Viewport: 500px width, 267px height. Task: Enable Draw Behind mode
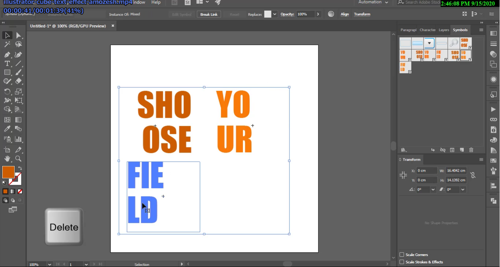coord(13,200)
